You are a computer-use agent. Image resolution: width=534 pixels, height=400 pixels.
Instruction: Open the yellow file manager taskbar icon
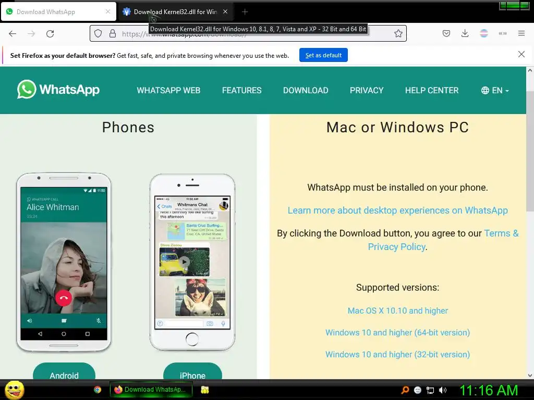coord(204,390)
